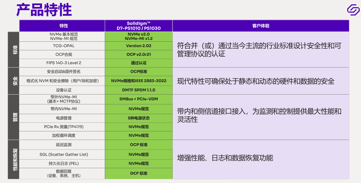
Task: Select the "标准" category cell
Action: point(13,49)
